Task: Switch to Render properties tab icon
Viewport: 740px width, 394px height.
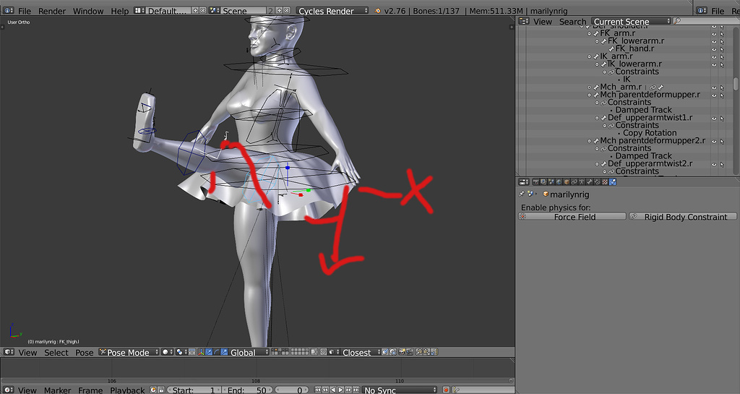Action: (536, 181)
